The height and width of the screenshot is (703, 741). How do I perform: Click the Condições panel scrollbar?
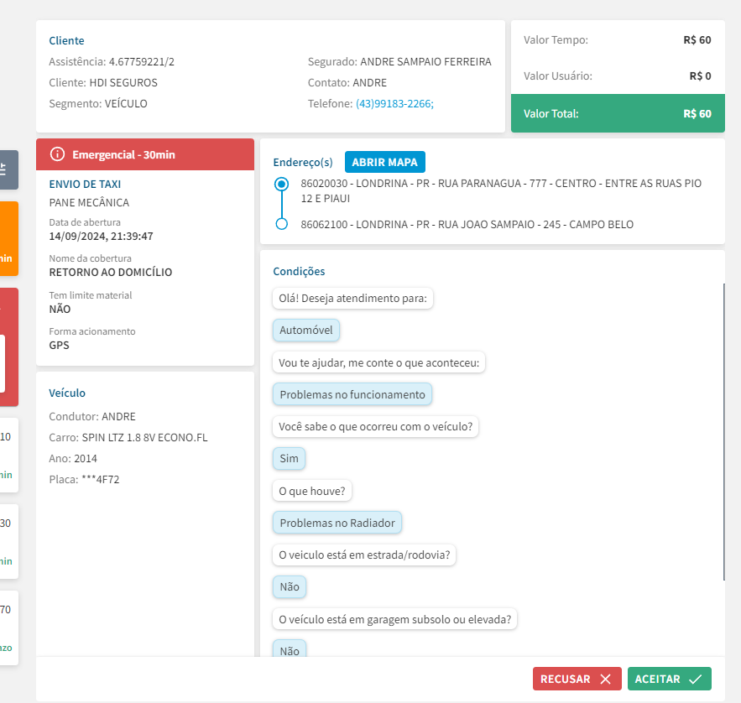pyautogui.click(x=723, y=431)
